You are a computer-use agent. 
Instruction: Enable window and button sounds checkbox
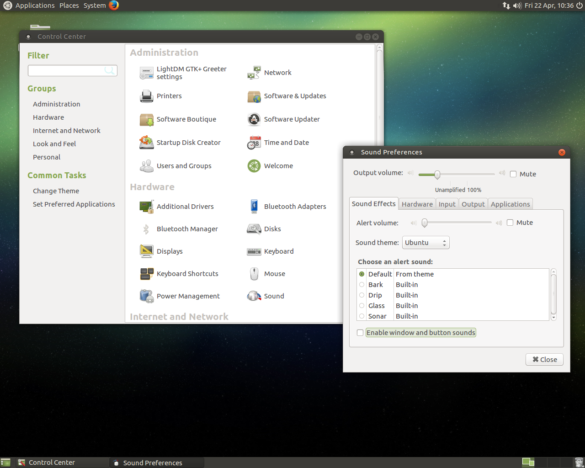[360, 333]
